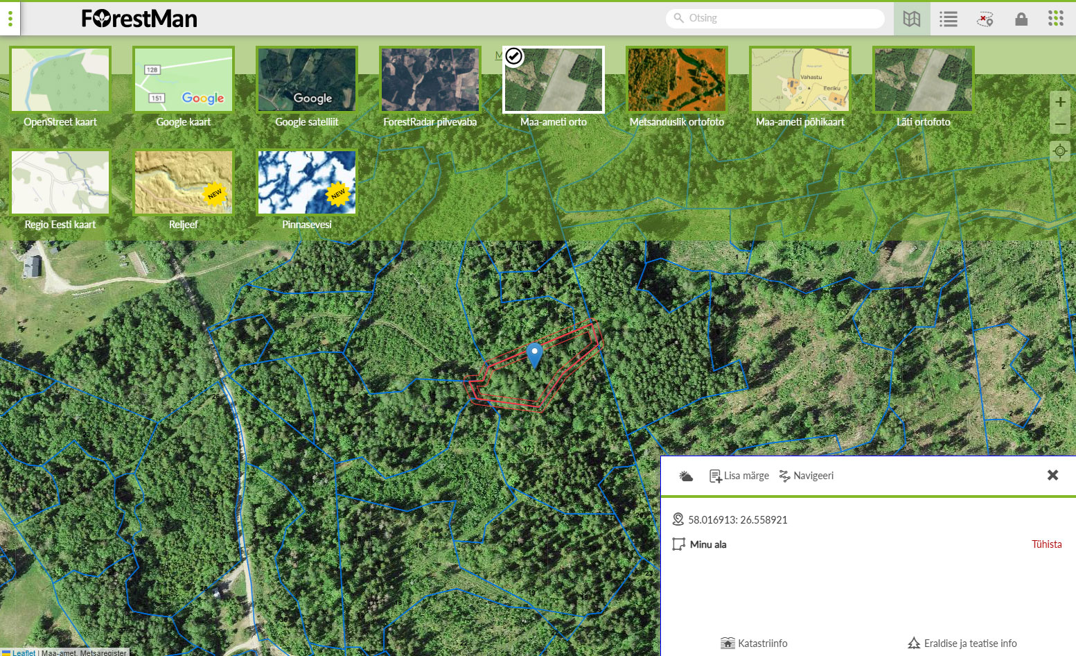Click the blue location pin on map

(x=534, y=354)
